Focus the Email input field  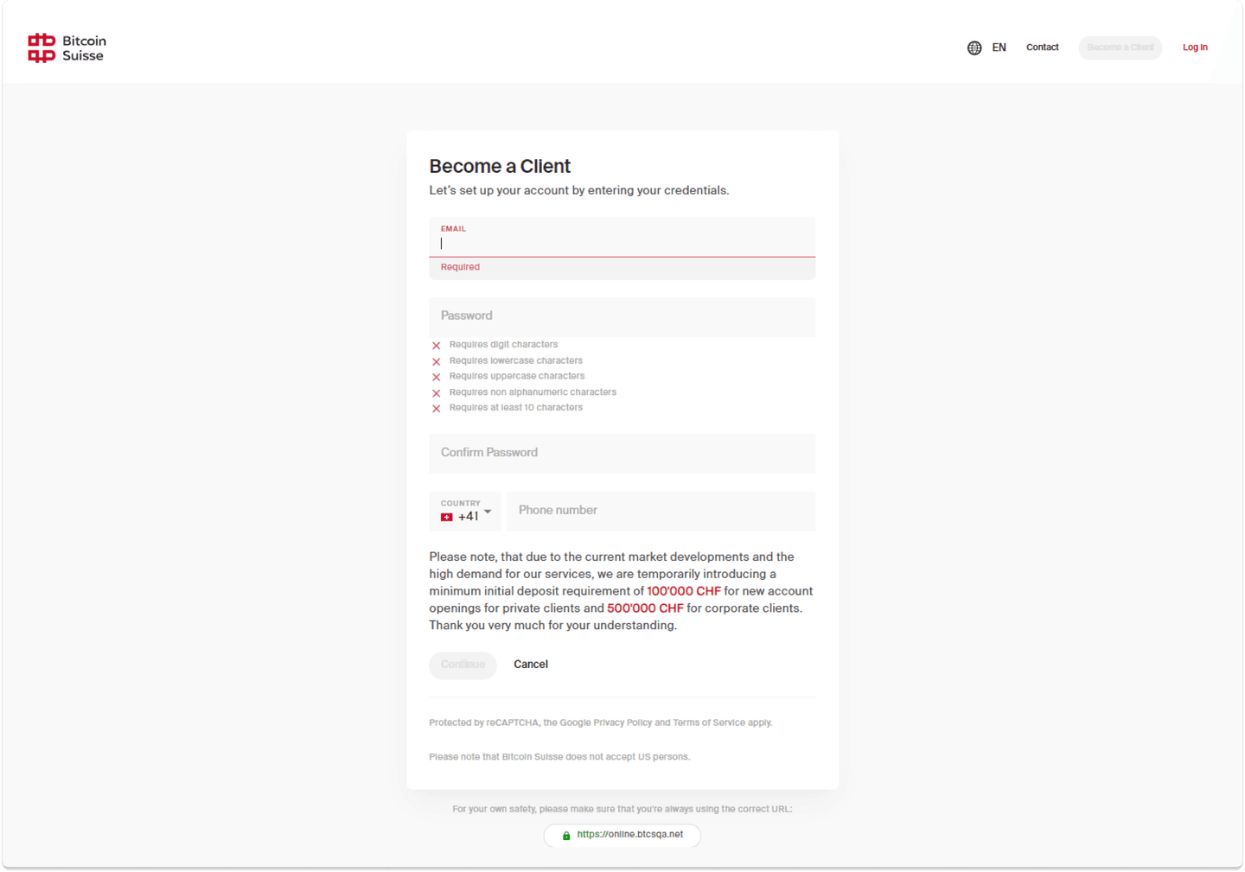pyautogui.click(x=622, y=243)
